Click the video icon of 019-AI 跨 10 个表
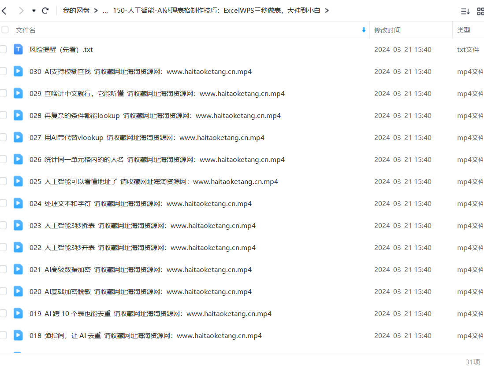The height and width of the screenshot is (371, 484). (x=18, y=313)
